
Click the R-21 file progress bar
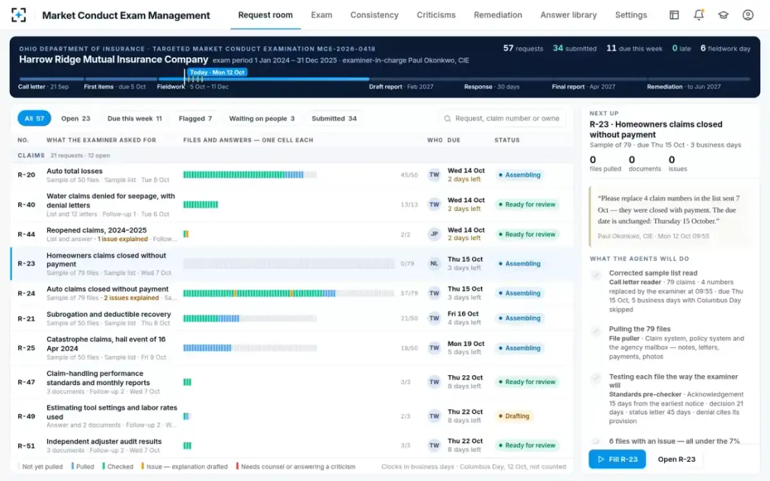[250, 318]
